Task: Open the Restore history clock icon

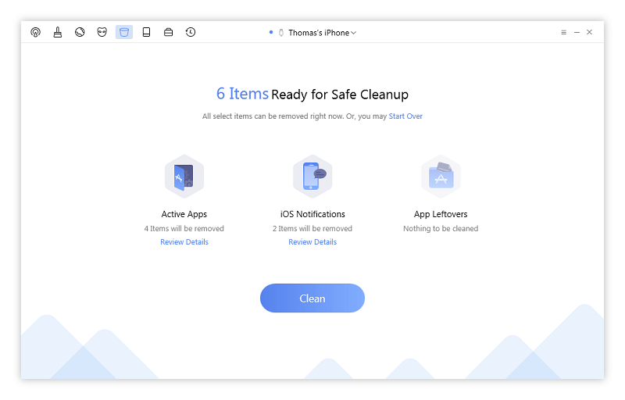Action: 191,32
